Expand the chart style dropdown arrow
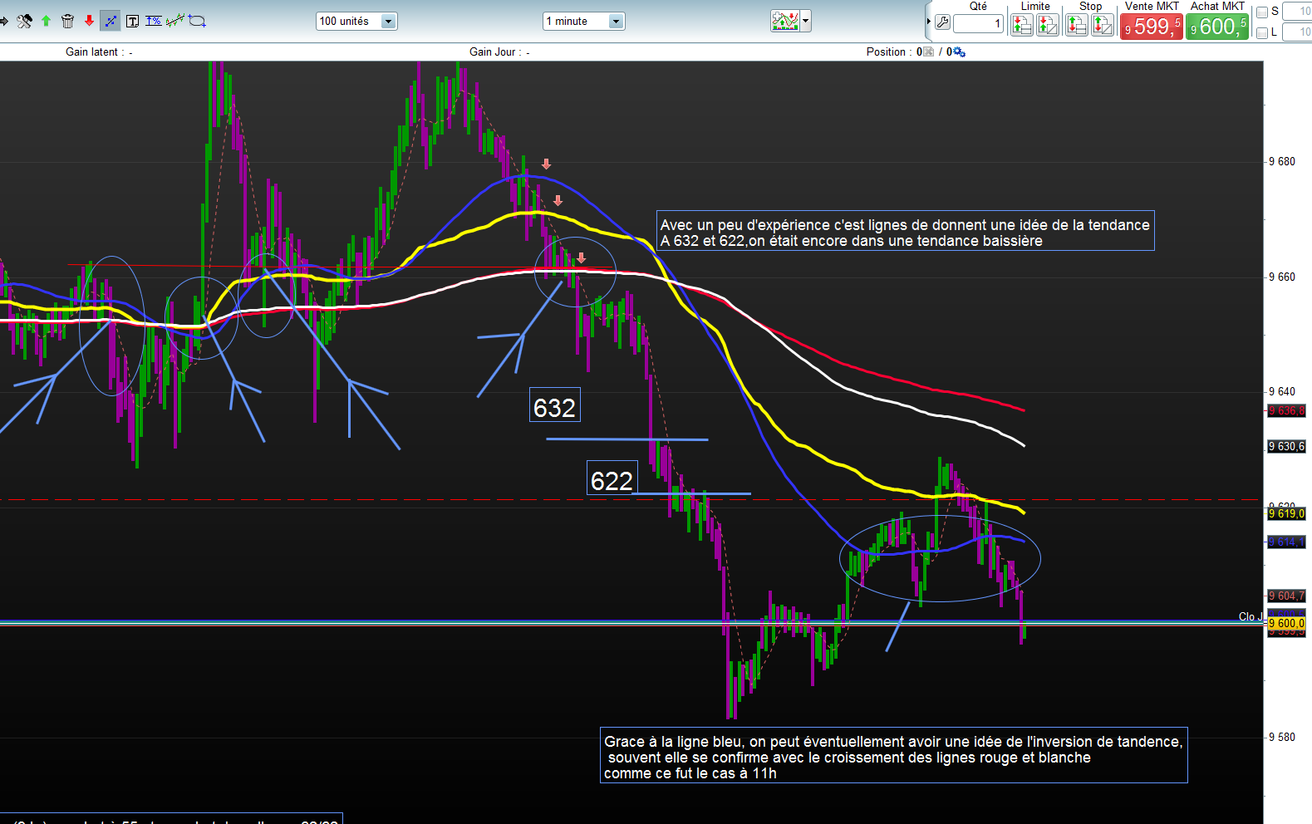1312x824 pixels. (x=805, y=21)
